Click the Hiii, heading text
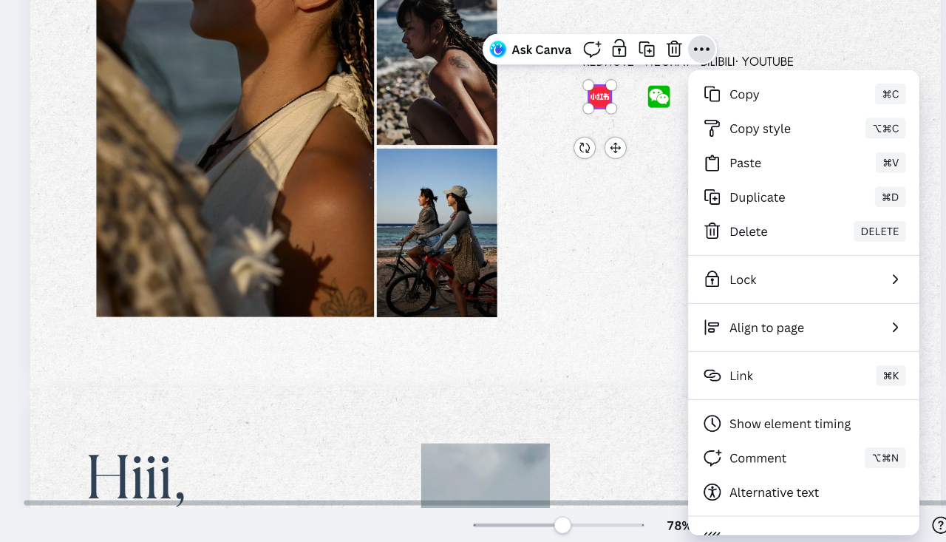Viewport: 946px width, 542px height. pos(135,478)
